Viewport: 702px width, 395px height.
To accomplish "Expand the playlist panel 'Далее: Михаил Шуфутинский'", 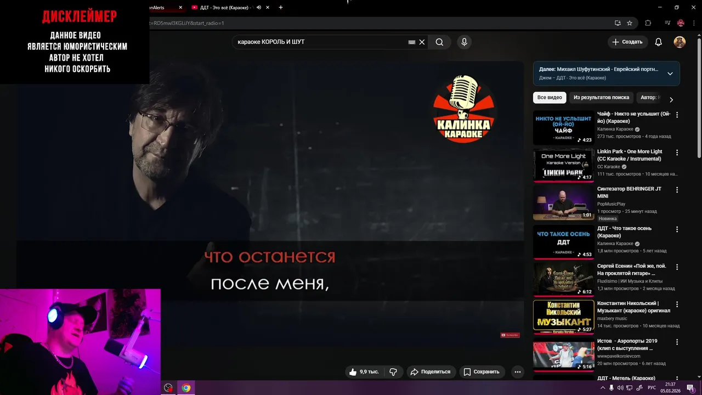I will point(670,74).
